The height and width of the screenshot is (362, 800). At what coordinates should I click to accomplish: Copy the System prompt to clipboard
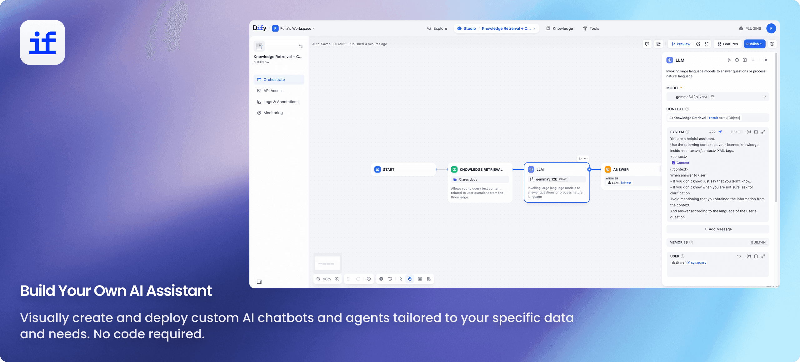[756, 132]
